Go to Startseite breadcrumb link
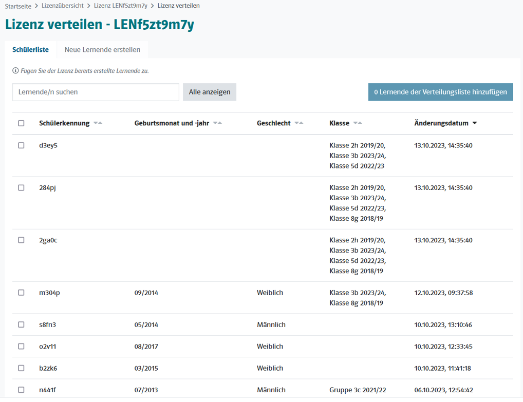 (18, 6)
